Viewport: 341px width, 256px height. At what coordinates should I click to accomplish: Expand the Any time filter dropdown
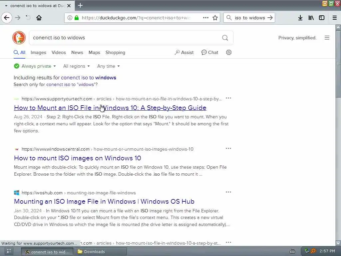tap(108, 66)
